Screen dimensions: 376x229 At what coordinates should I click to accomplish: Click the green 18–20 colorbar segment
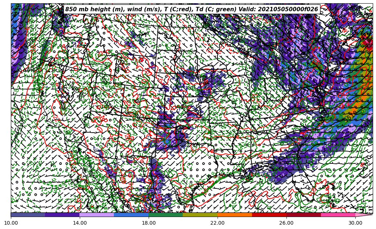tap(166, 215)
